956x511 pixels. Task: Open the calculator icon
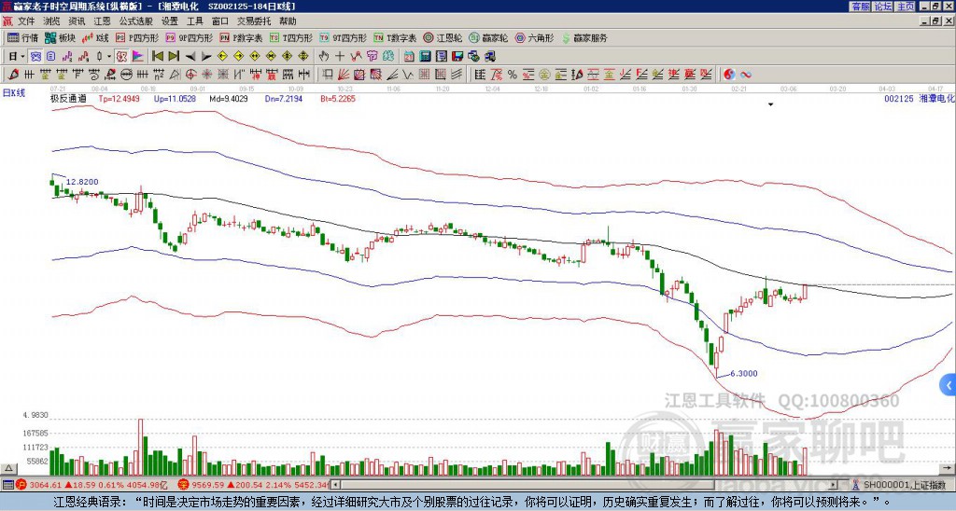pyautogui.click(x=425, y=57)
